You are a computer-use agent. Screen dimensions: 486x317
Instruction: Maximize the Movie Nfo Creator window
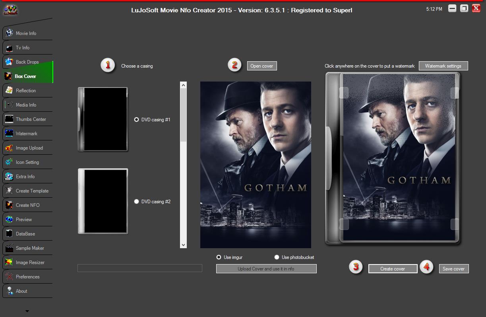[464, 8]
